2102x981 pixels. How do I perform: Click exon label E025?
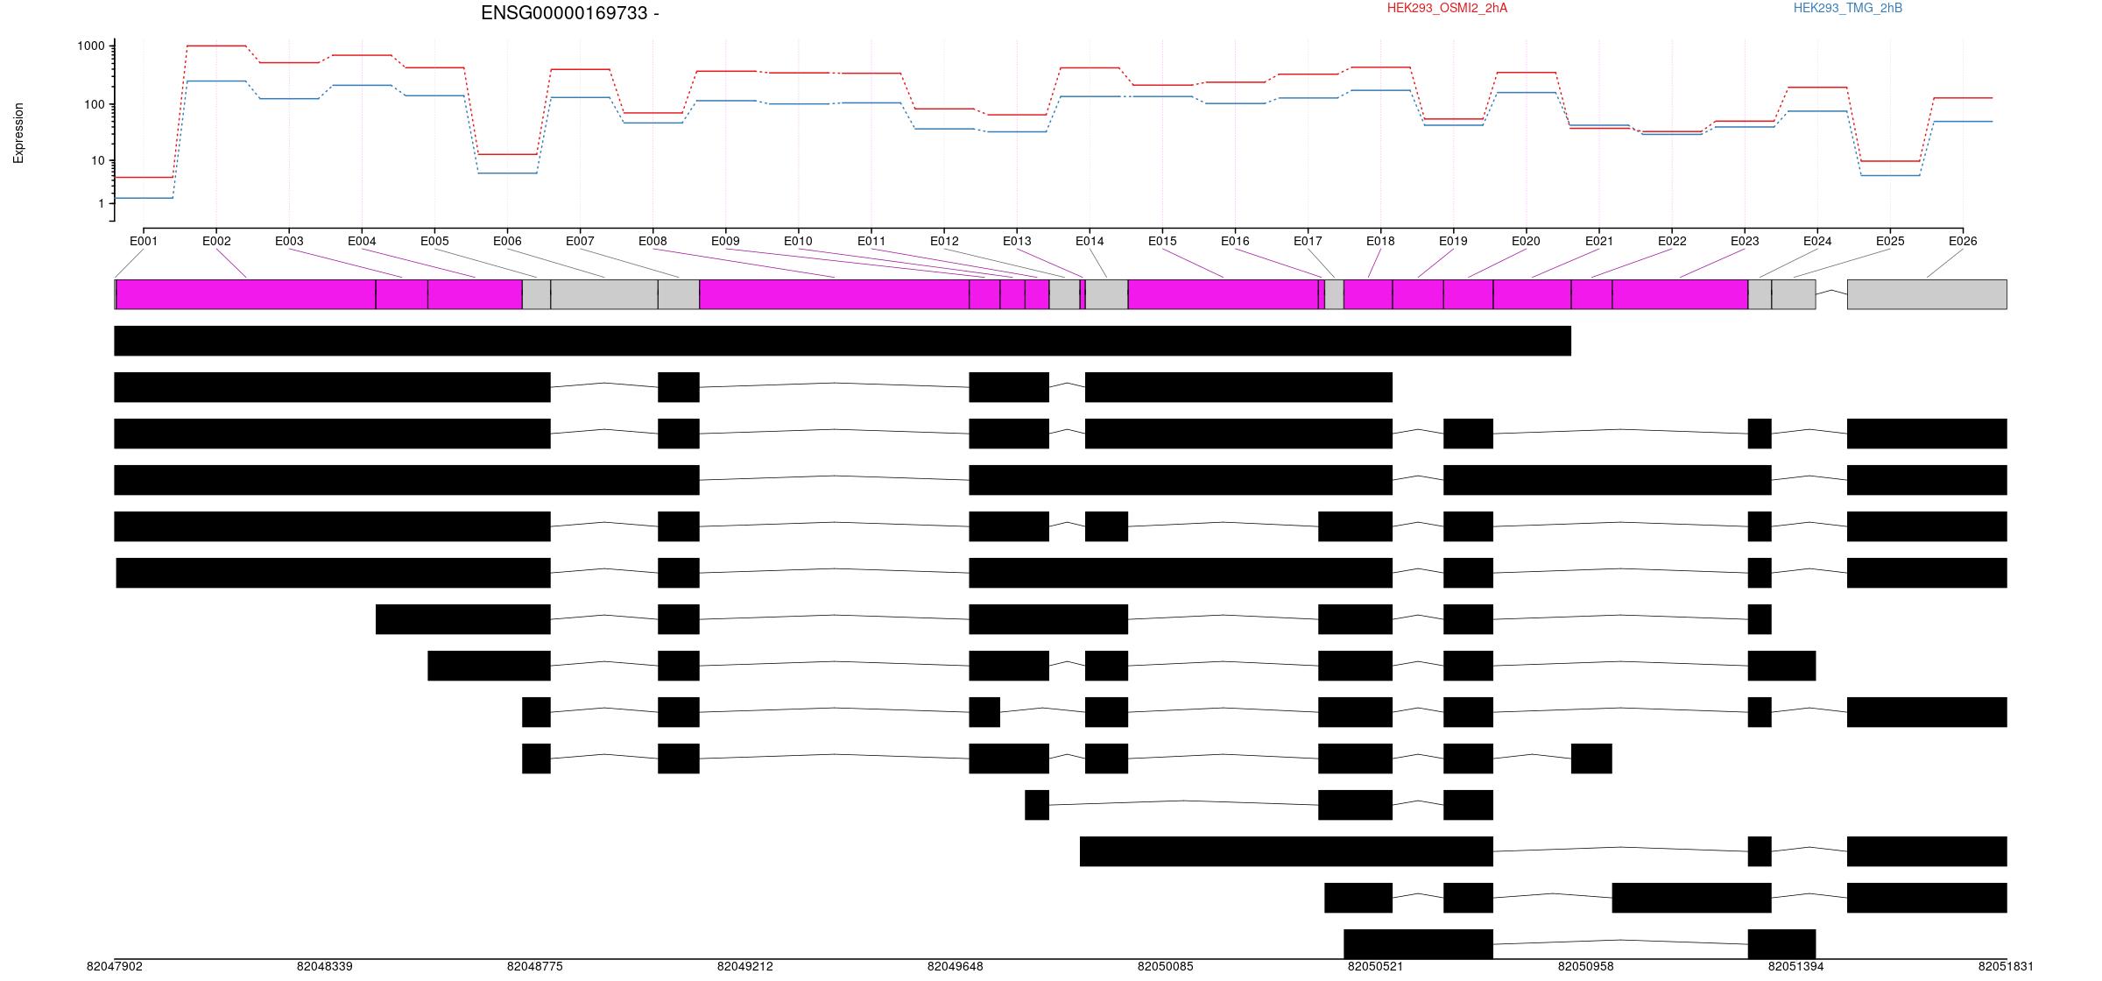(1890, 241)
